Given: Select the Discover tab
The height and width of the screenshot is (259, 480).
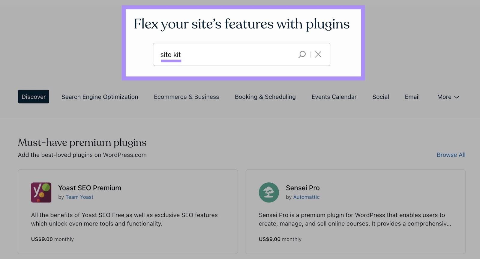Looking at the screenshot, I should point(34,97).
